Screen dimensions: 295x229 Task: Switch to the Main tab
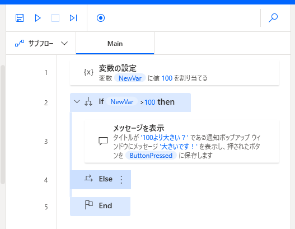pos(115,44)
